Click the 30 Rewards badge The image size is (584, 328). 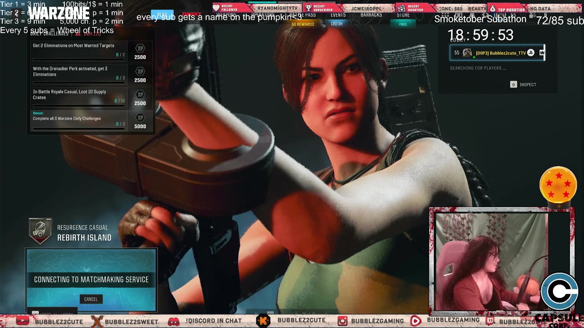[302, 24]
